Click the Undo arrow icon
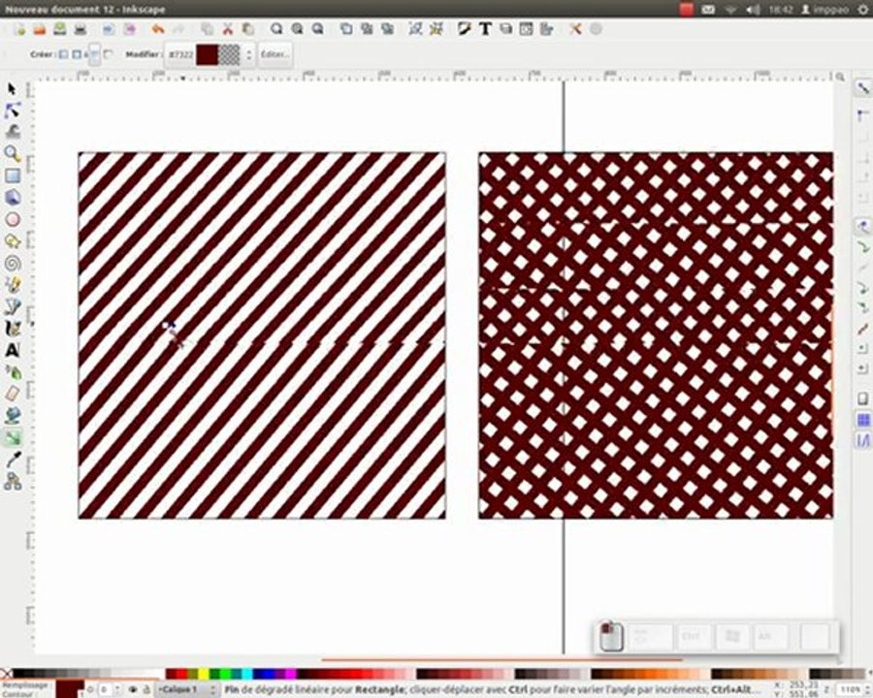The height and width of the screenshot is (698, 873). (x=158, y=29)
